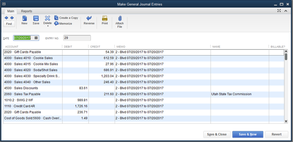Open the Delete dropdown arrow

point(48,26)
